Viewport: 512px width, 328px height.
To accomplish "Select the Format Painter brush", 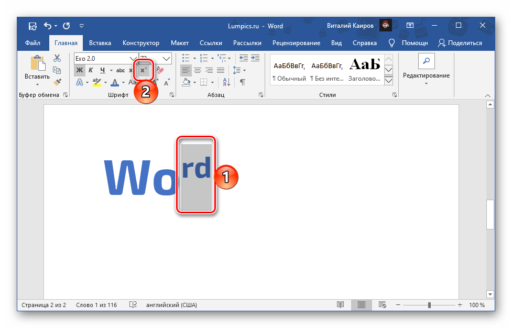I will tap(57, 82).
